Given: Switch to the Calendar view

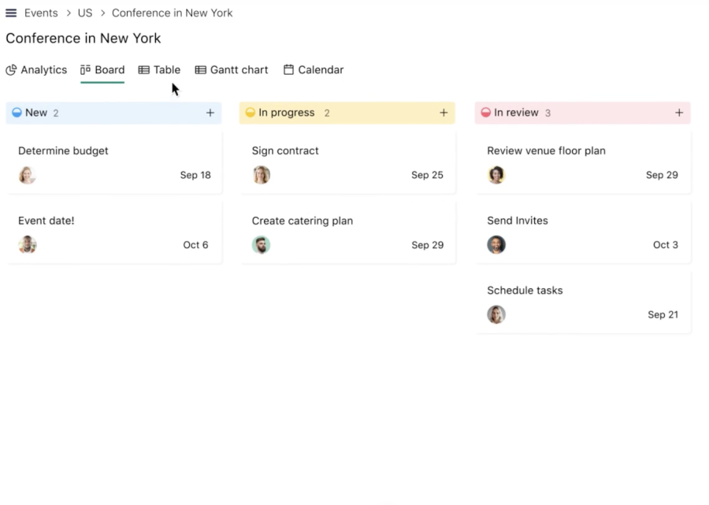Looking at the screenshot, I should pyautogui.click(x=314, y=70).
